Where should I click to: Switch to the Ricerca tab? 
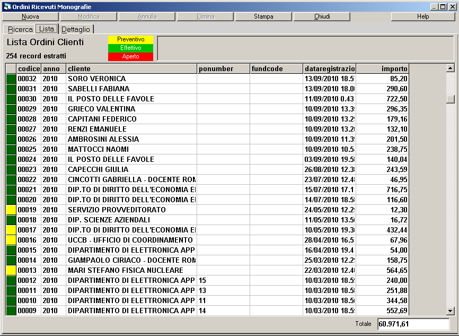pyautogui.click(x=20, y=29)
